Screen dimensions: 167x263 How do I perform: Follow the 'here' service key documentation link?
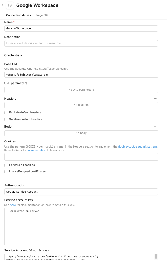pos(13,205)
